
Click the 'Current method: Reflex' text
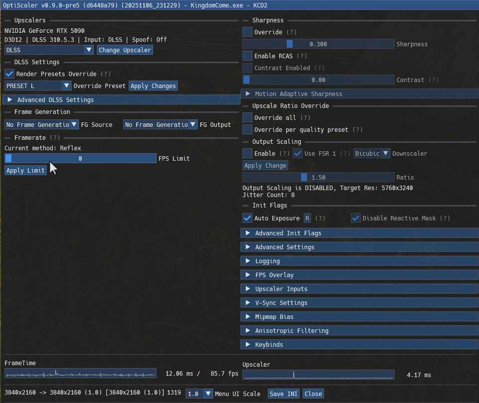click(x=43, y=148)
